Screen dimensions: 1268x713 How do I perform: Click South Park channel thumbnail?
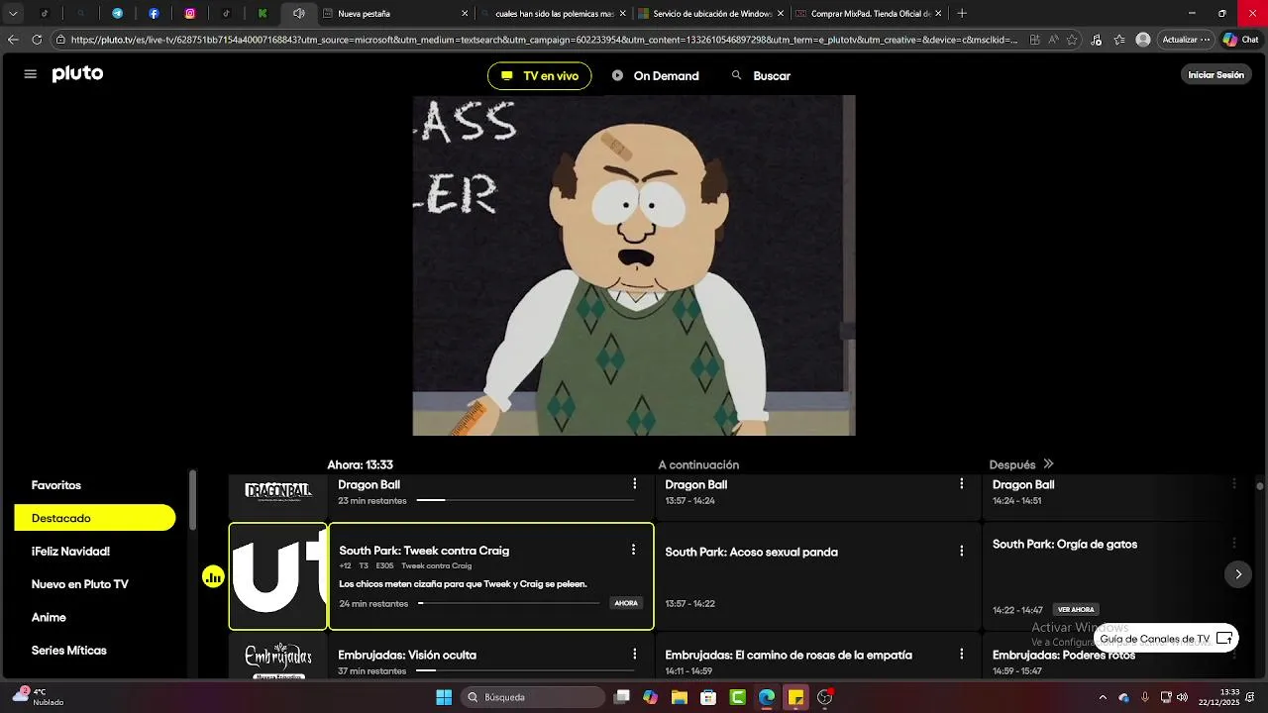coord(278,576)
